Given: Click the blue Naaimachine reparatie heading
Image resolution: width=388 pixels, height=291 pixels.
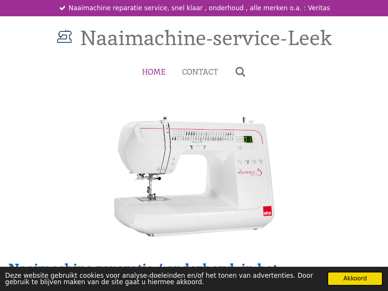Looking at the screenshot, I should coord(142,265).
